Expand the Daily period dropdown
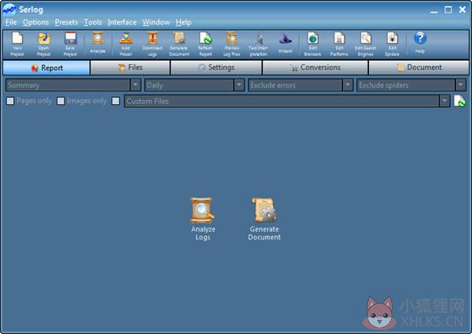Viewport: 472px width, 334px height. pos(239,85)
